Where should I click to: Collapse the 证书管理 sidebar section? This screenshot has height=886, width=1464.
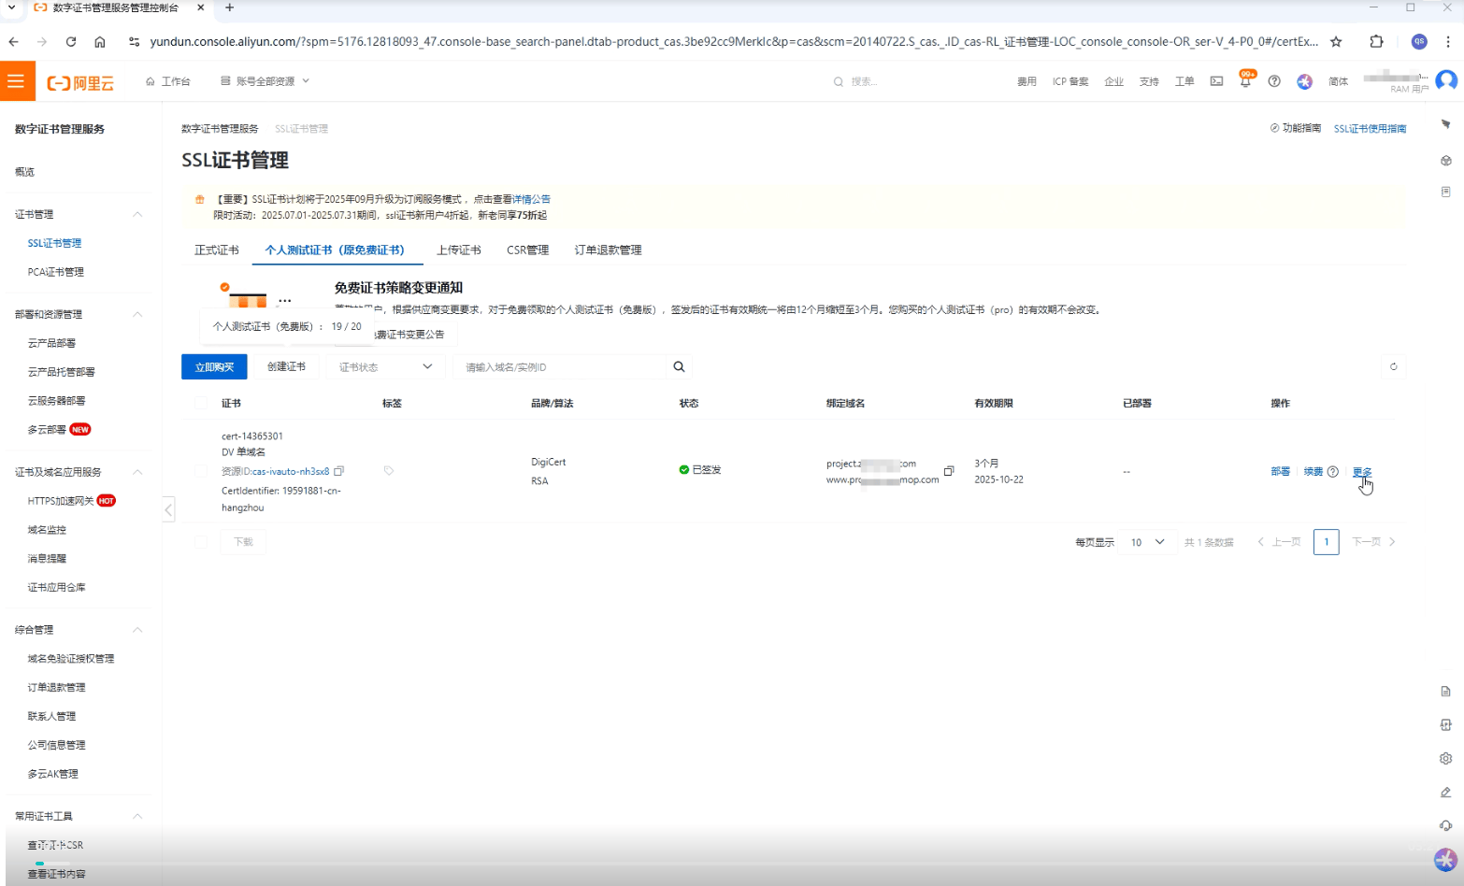point(137,214)
